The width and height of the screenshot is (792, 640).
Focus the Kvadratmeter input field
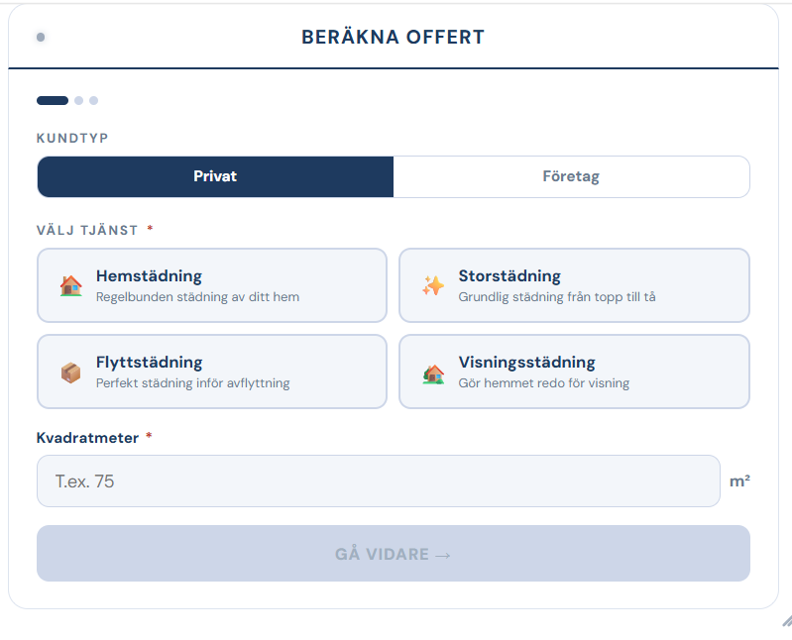point(379,481)
